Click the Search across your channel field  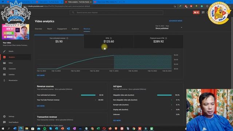116,12
